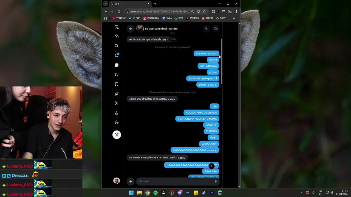
Task: Open ICLOUD bookmark
Action: [135, 18]
